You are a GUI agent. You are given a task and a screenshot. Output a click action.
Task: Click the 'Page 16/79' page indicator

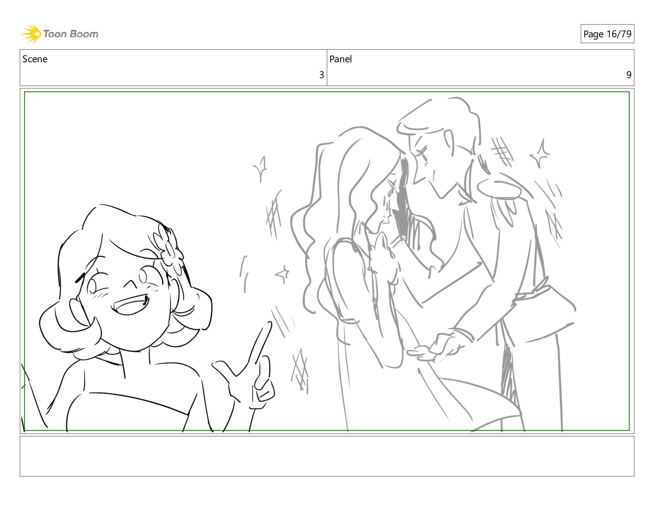[607, 34]
